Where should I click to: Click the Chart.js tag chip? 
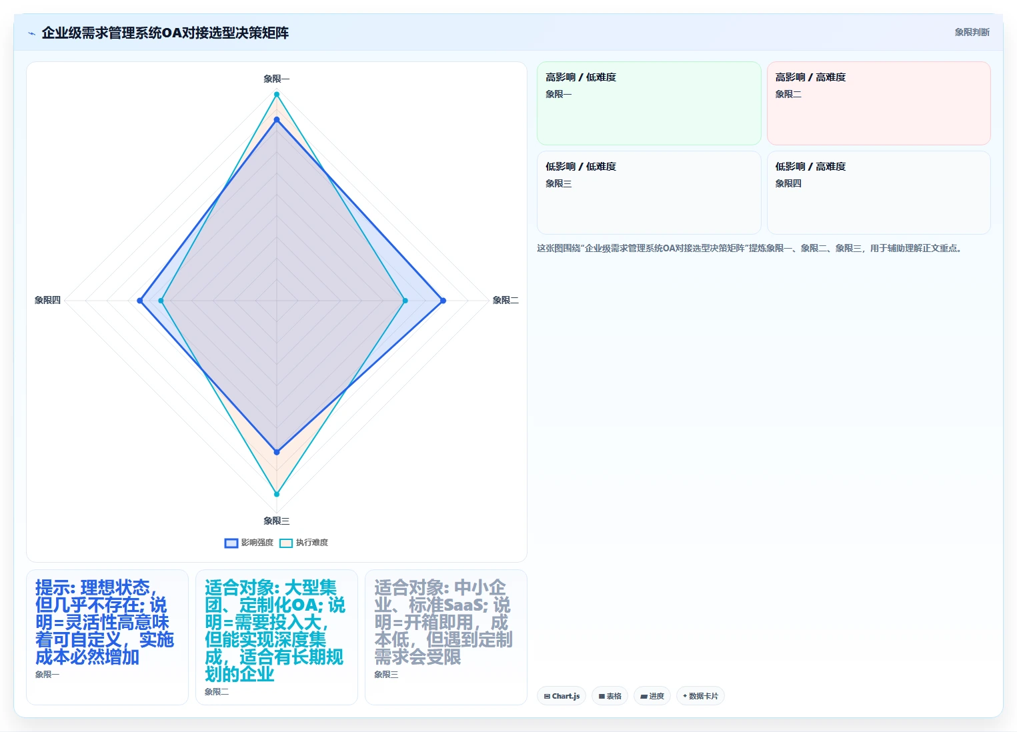coord(562,696)
